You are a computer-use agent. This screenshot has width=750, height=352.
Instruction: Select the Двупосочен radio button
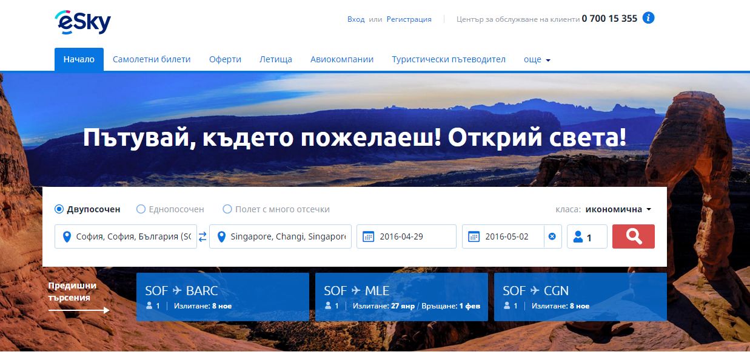[59, 209]
